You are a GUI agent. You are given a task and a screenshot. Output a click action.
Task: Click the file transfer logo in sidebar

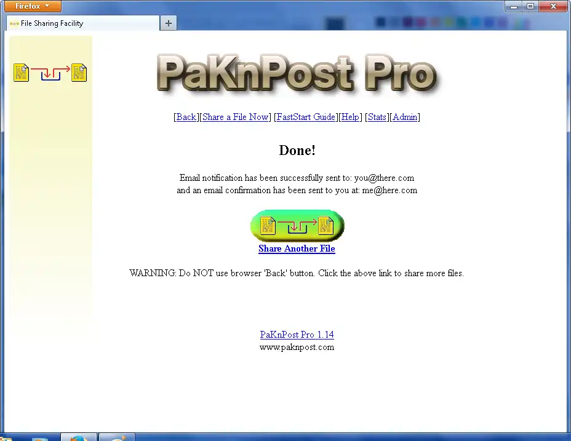[50, 72]
